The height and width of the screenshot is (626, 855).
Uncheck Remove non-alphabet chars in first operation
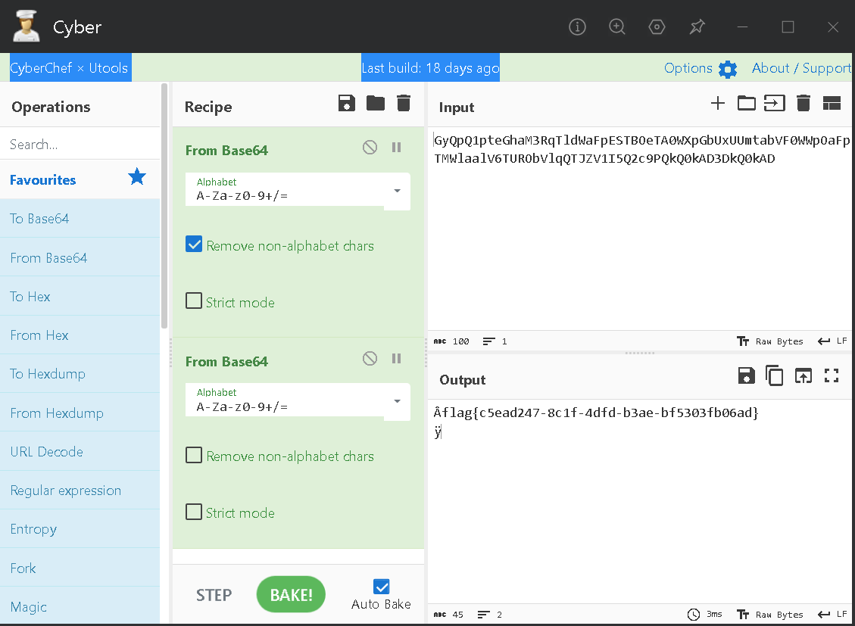pos(194,244)
